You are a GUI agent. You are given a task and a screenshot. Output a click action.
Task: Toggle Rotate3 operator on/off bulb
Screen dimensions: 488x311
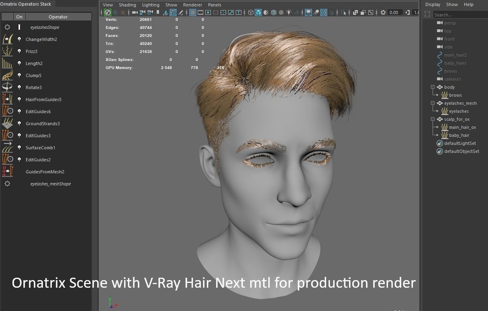point(19,87)
